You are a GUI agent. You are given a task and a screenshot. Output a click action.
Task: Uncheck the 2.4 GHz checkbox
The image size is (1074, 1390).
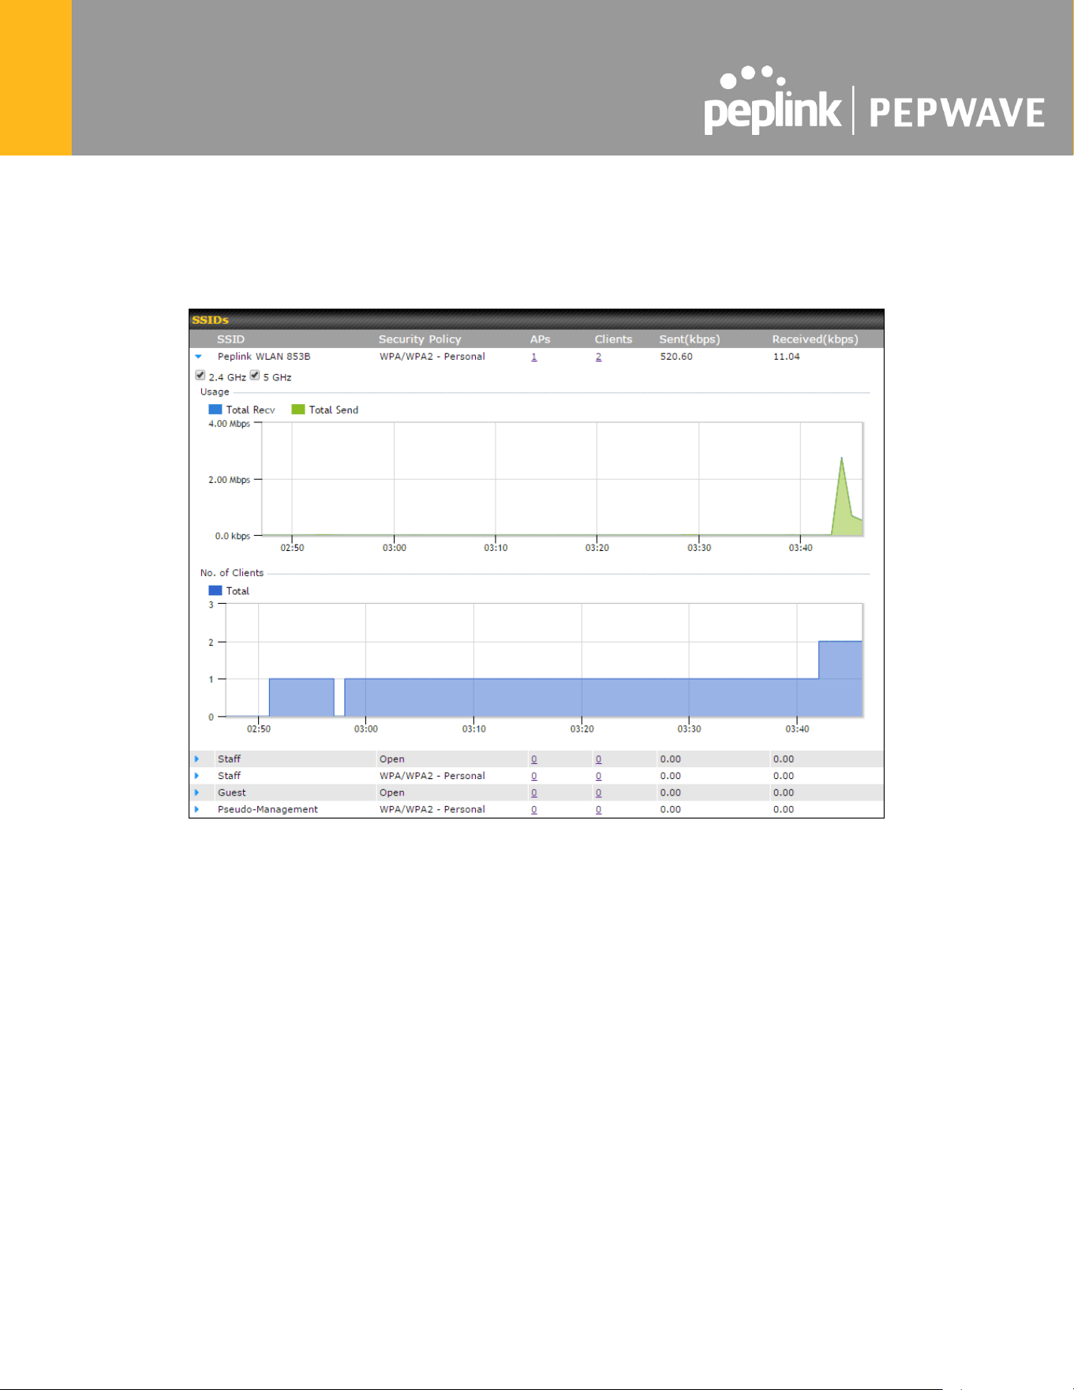[x=200, y=376]
